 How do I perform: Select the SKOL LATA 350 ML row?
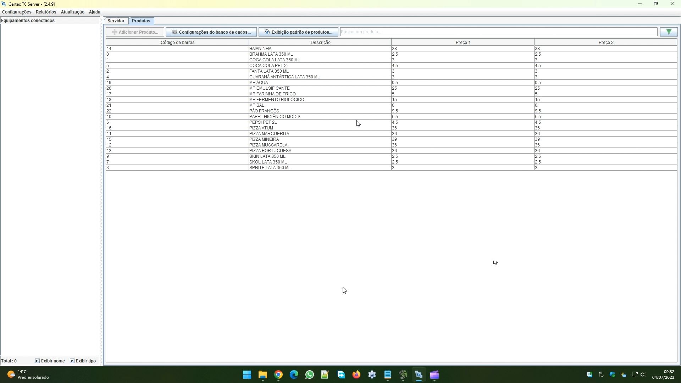coord(392,162)
